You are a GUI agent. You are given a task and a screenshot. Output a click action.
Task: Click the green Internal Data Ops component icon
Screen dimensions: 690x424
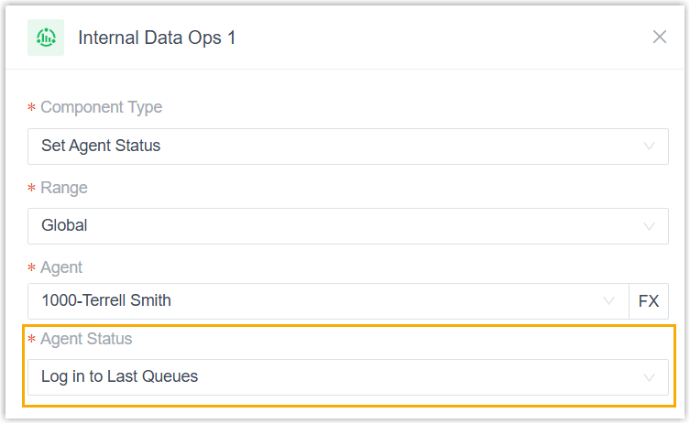(45, 38)
